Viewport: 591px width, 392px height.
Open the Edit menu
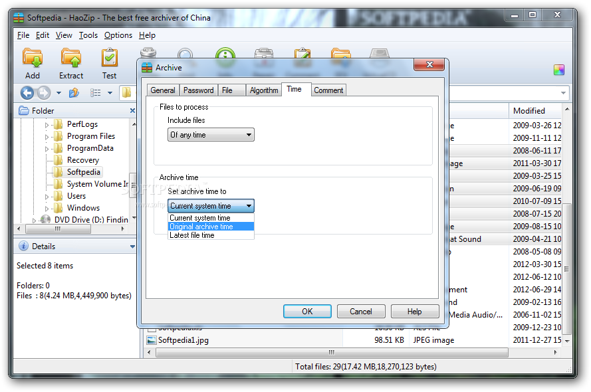[43, 35]
